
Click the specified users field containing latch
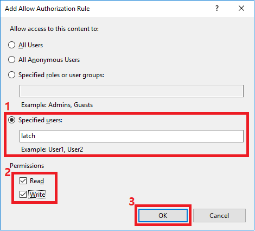tap(131, 136)
